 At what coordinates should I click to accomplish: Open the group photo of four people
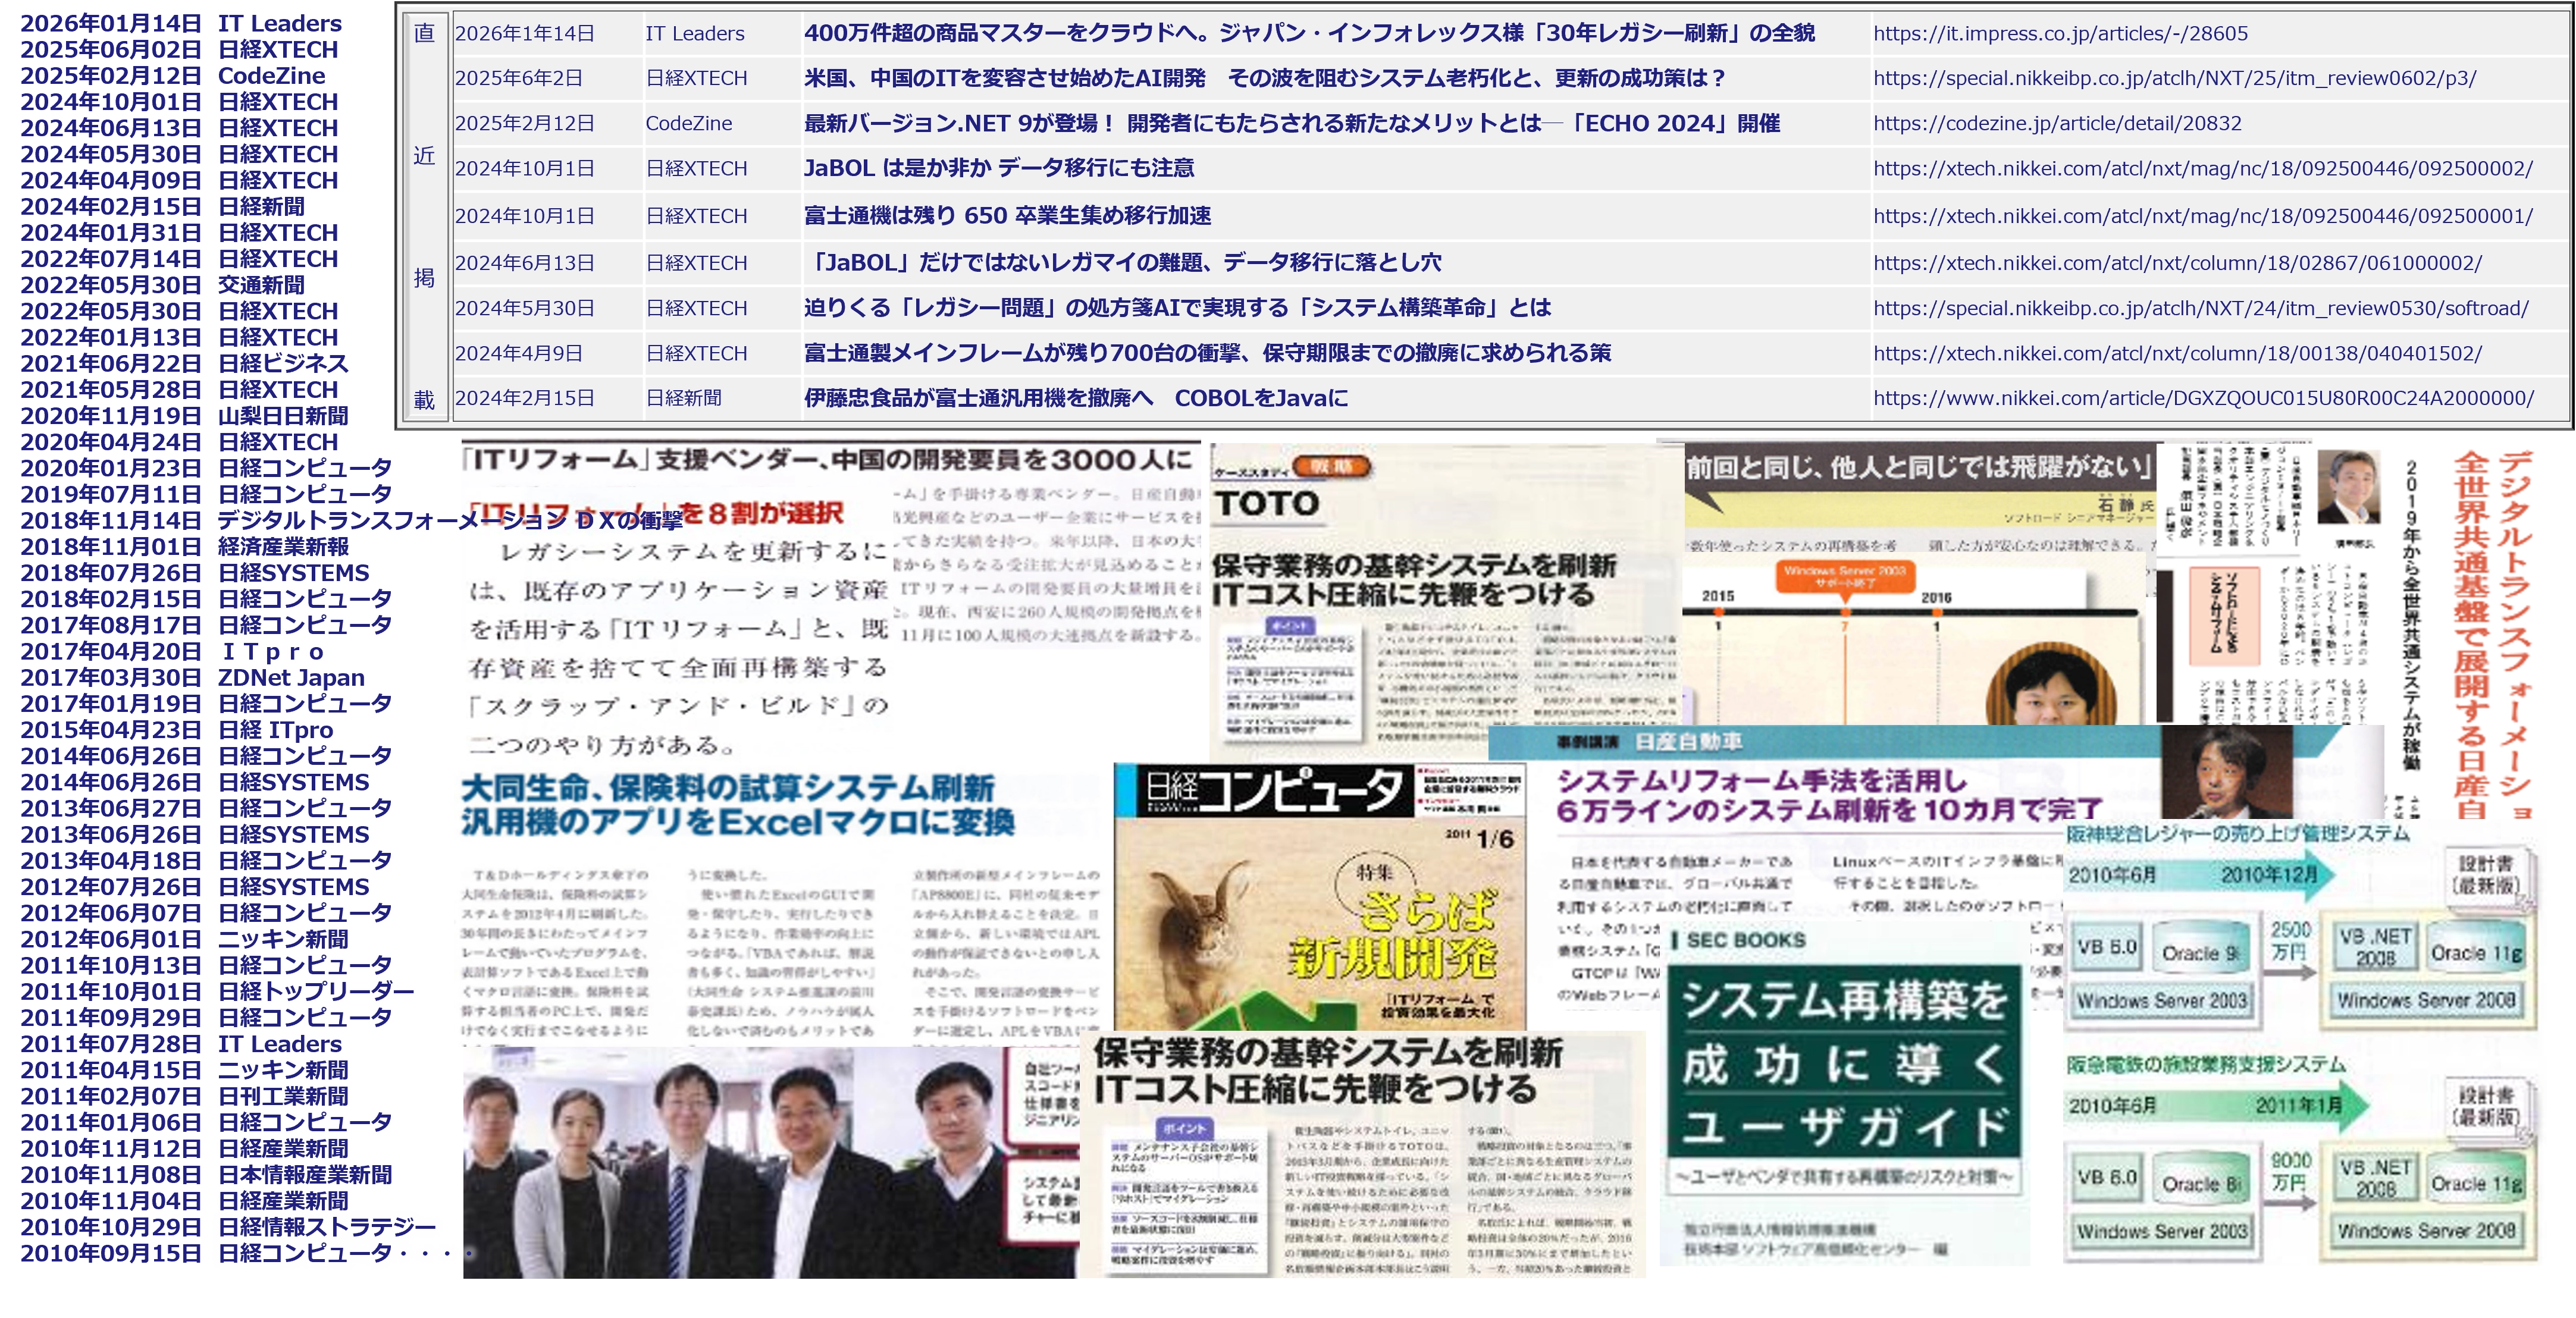(x=770, y=1163)
